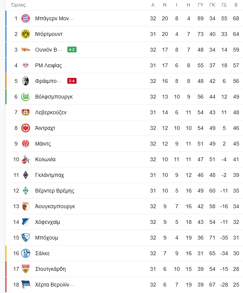
Task: Select the Stuttgart VfB shield logo
Action: pyautogui.click(x=26, y=269)
